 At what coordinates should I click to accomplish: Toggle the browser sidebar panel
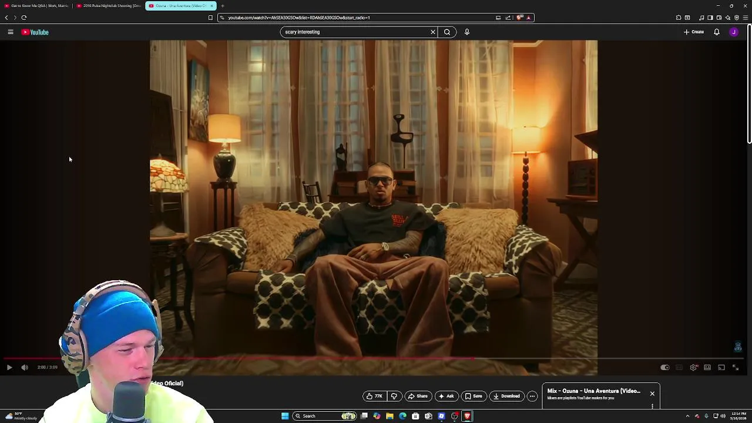(x=710, y=18)
